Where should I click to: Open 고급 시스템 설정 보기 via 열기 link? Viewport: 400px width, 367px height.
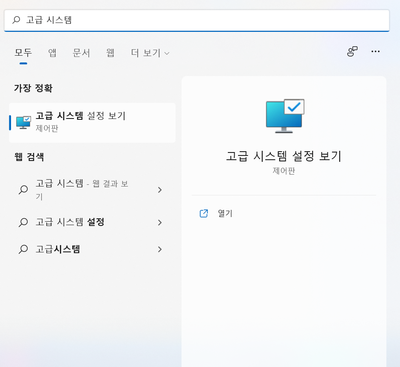tap(224, 214)
